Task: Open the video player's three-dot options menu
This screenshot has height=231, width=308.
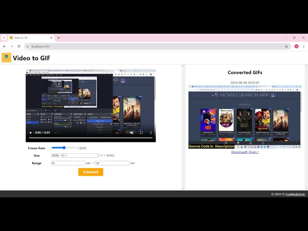Action: point(151,132)
